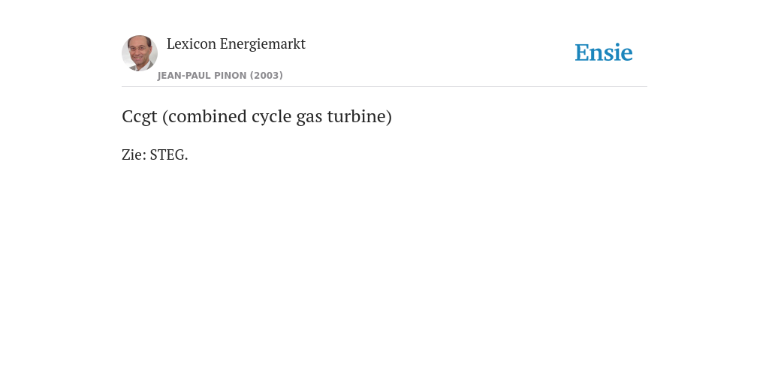Click the Ensie logo
The width and height of the screenshot is (769, 384).
pyautogui.click(x=603, y=52)
